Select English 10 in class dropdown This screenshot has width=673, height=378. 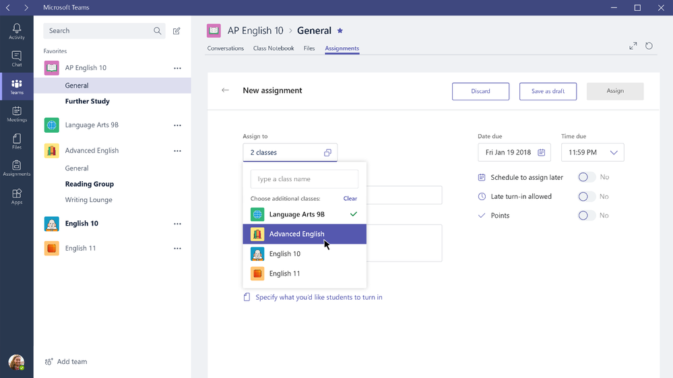pyautogui.click(x=305, y=253)
